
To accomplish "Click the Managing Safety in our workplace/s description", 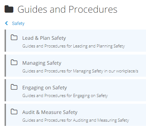I will pos(80,71).
